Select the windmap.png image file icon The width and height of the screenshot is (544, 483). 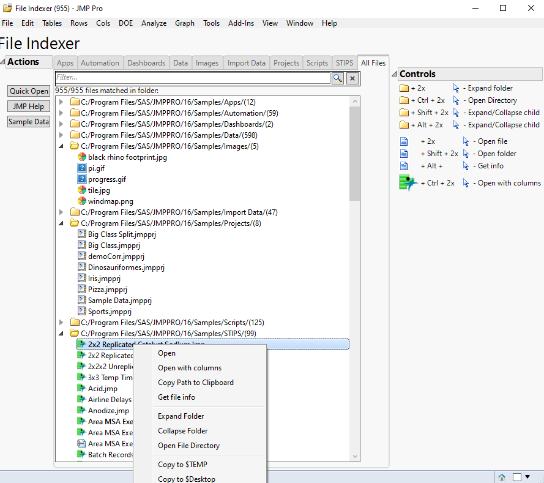click(82, 201)
